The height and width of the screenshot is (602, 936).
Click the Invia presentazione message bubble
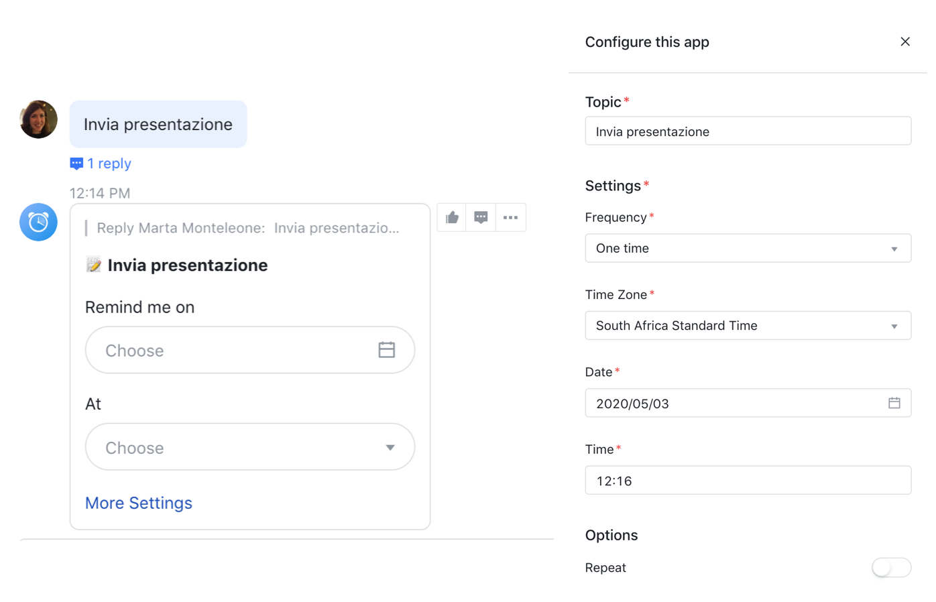point(158,124)
